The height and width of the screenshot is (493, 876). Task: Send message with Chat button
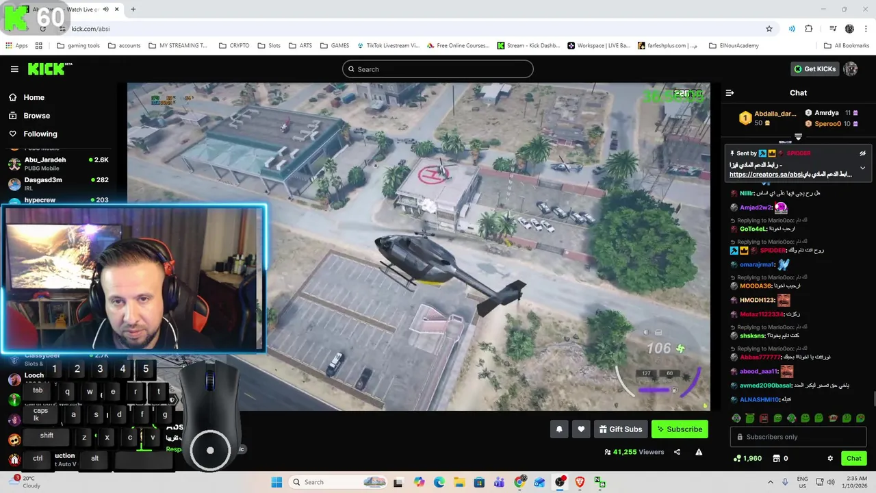coord(854,458)
